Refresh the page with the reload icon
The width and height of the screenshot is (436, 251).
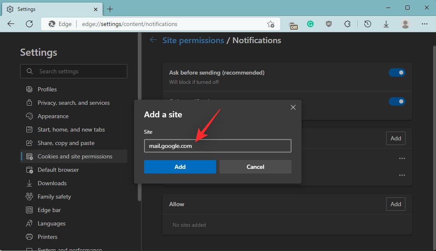click(x=29, y=24)
